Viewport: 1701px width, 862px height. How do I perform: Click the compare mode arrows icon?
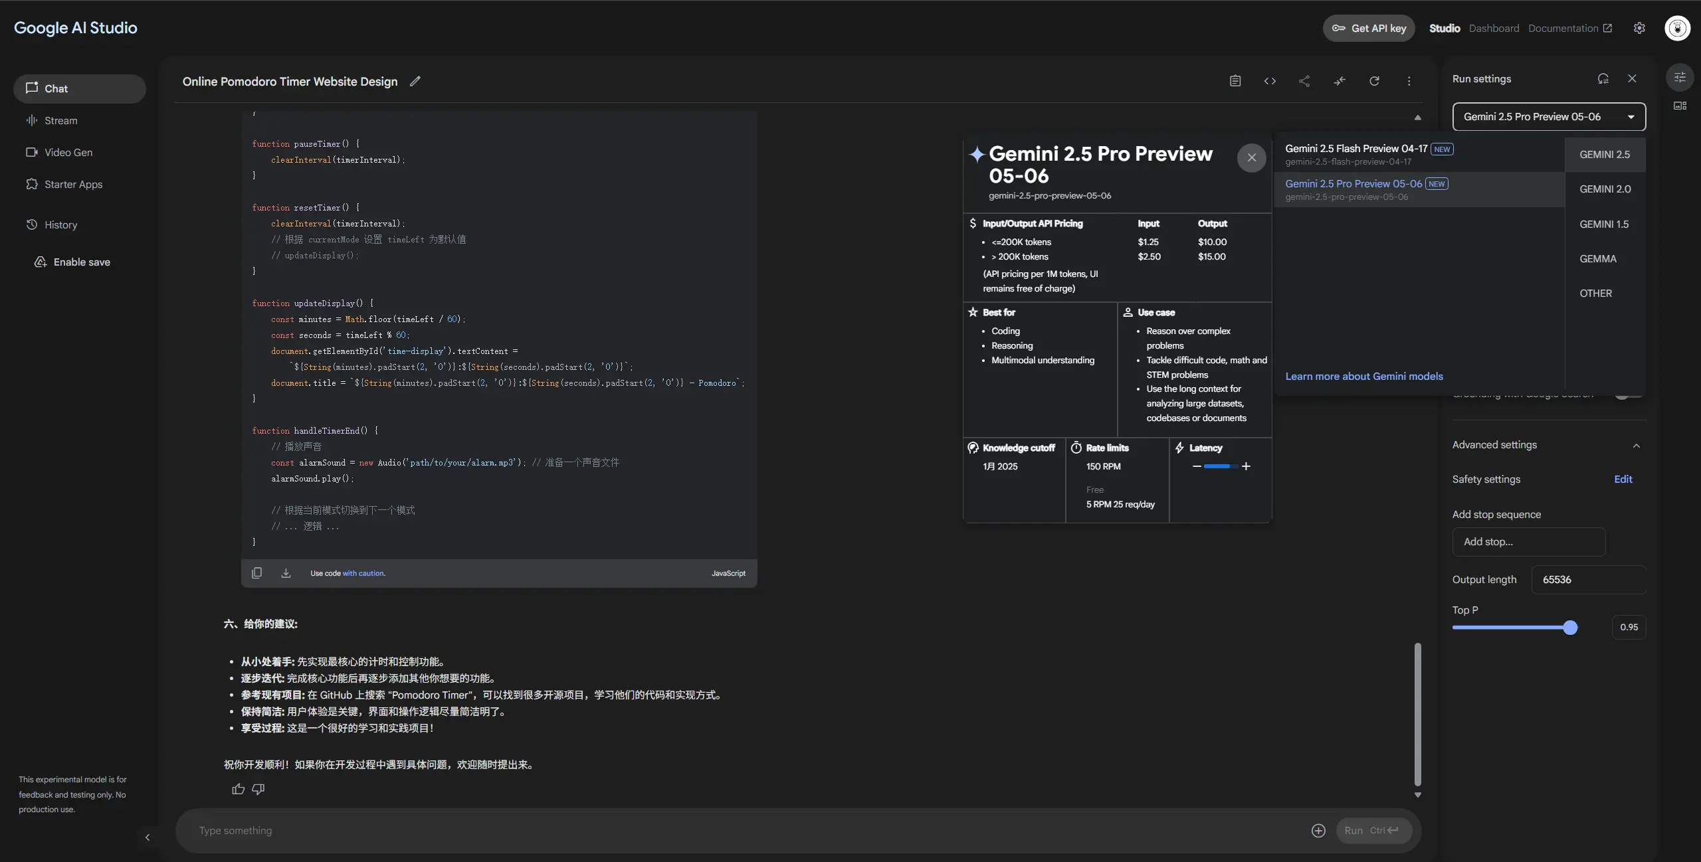click(x=1340, y=81)
